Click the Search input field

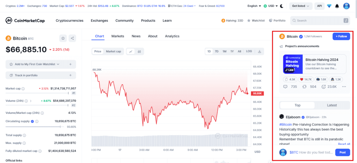pyautogui.click(x=320, y=21)
